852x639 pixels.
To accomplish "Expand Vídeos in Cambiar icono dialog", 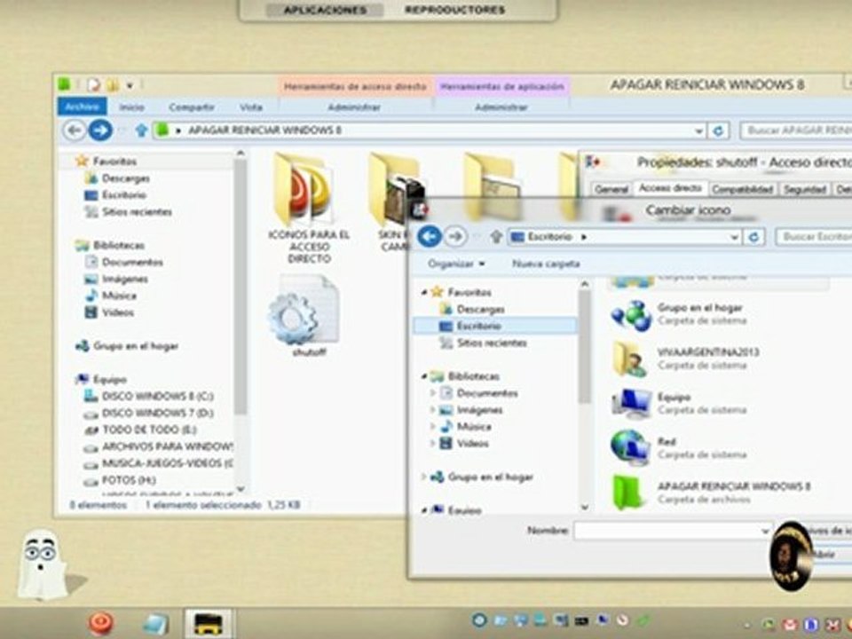I will click(433, 444).
